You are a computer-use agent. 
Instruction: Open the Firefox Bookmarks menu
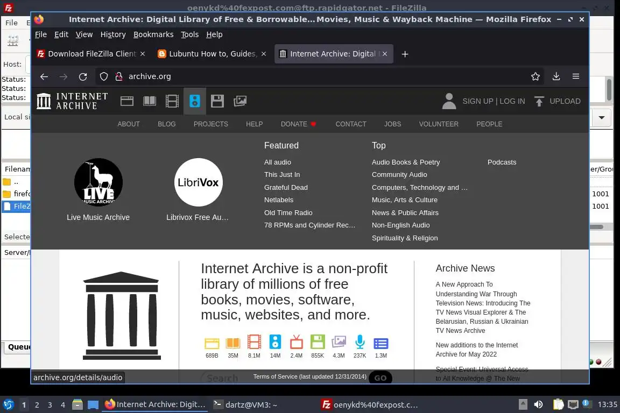[153, 35]
